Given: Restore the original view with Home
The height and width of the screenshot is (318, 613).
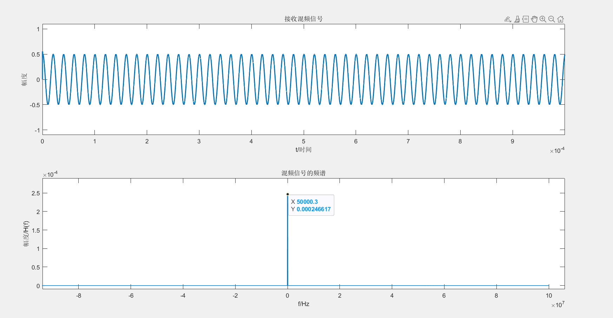Looking at the screenshot, I should click(x=560, y=19).
